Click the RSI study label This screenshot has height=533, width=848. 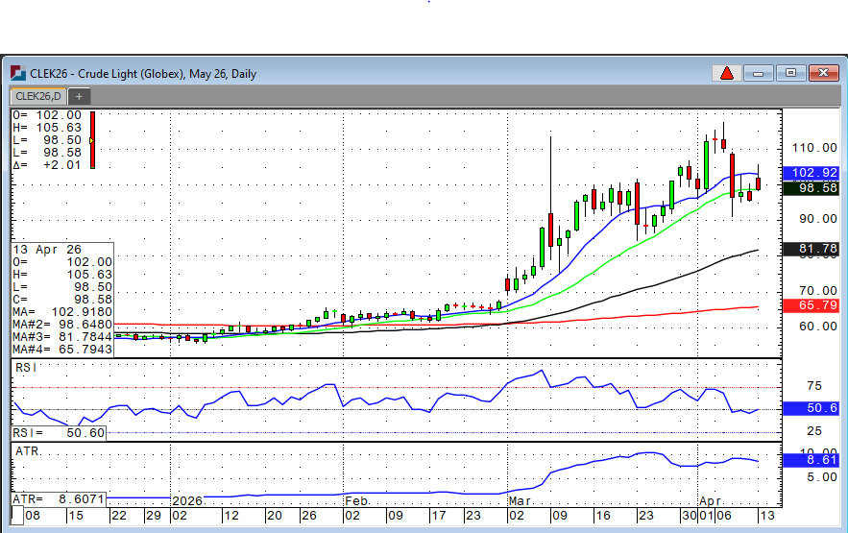pos(26,368)
